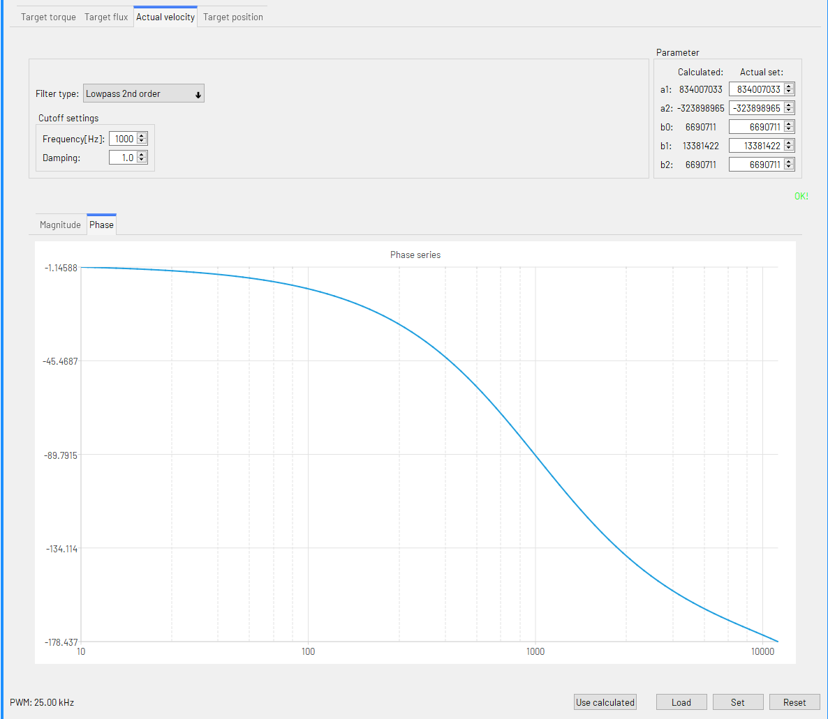828x719 pixels.
Task: Switch to the Target flux tab
Action: (x=106, y=17)
